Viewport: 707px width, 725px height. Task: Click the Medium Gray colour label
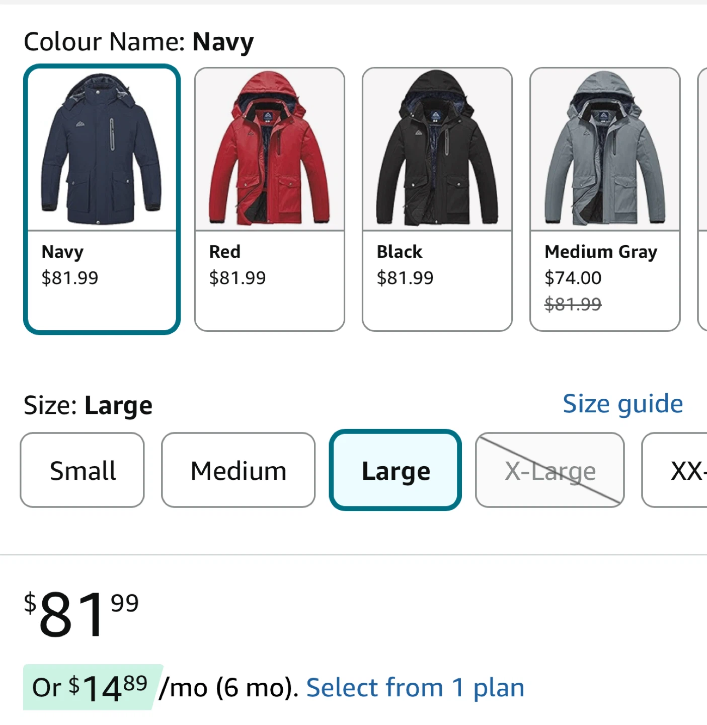click(601, 252)
